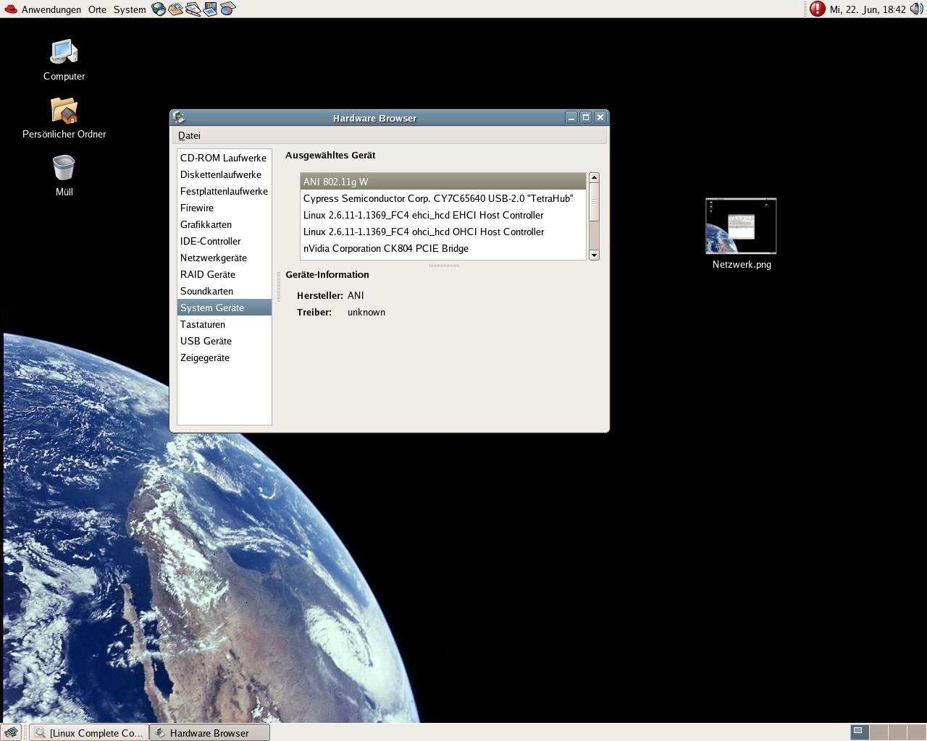Click the date and time clock
Viewport: 927px width, 741px height.
point(868,9)
